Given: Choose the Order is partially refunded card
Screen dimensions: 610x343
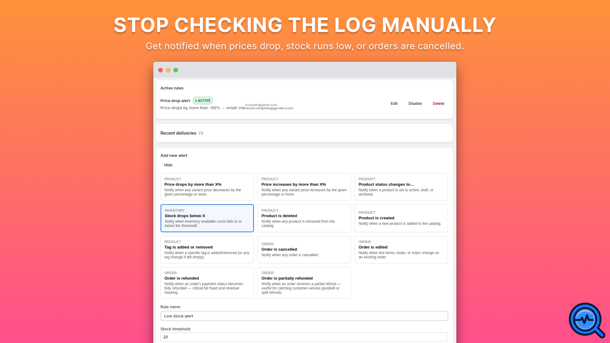Looking at the screenshot, I should point(304,283).
